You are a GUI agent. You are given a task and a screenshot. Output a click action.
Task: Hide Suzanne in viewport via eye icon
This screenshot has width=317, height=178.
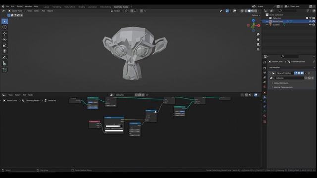coord(311,25)
